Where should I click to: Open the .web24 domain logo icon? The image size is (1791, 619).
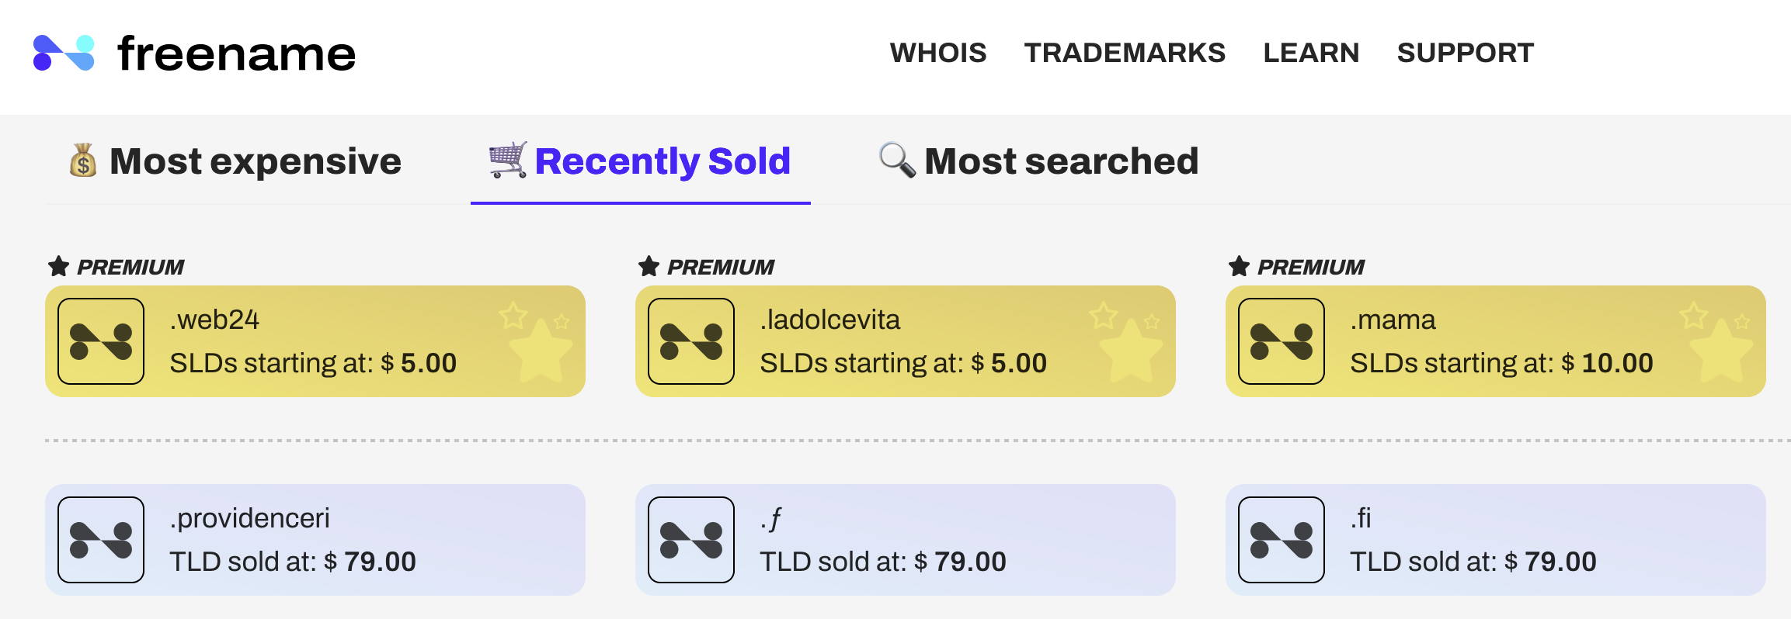[101, 341]
